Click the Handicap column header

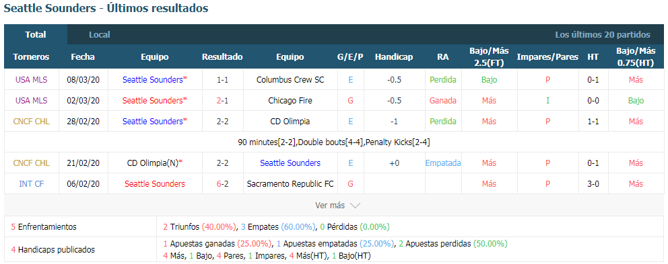point(394,57)
